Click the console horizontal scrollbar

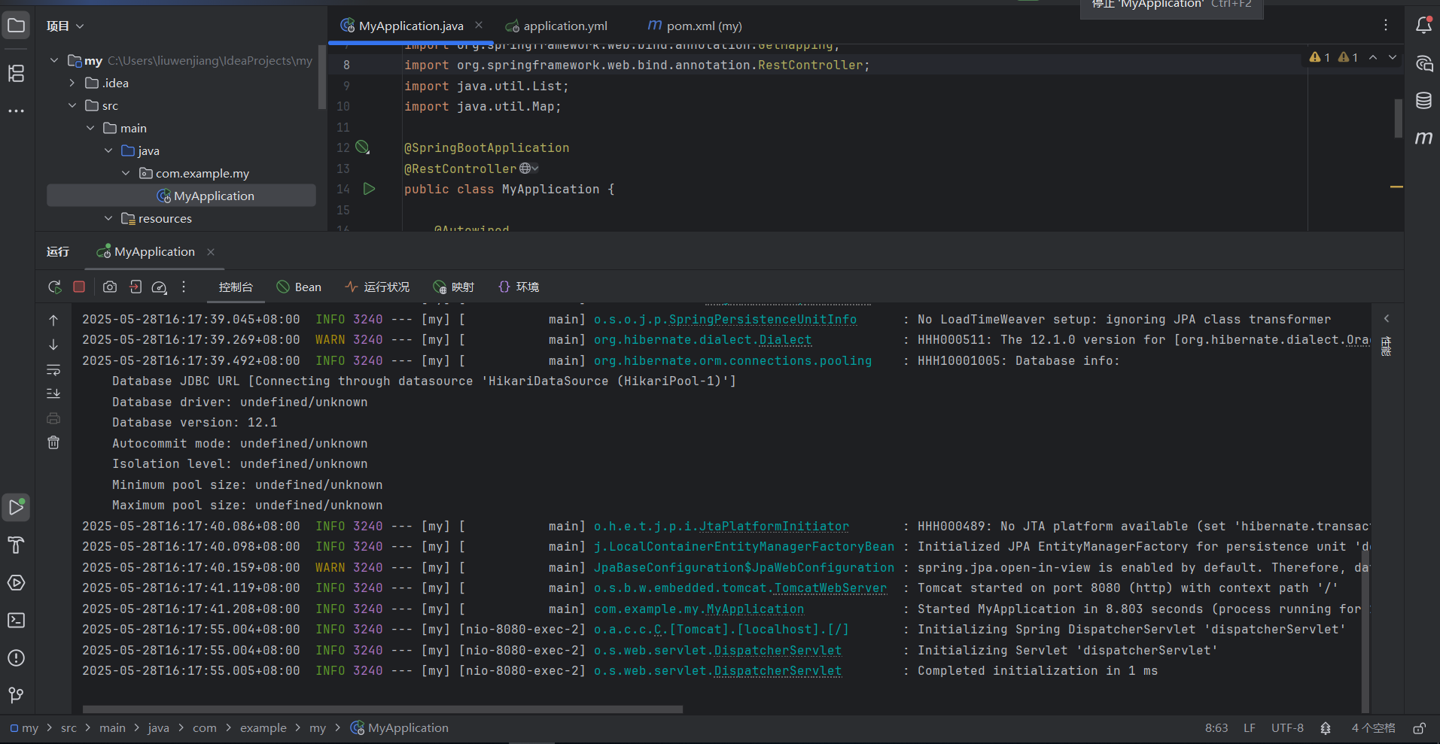point(382,709)
